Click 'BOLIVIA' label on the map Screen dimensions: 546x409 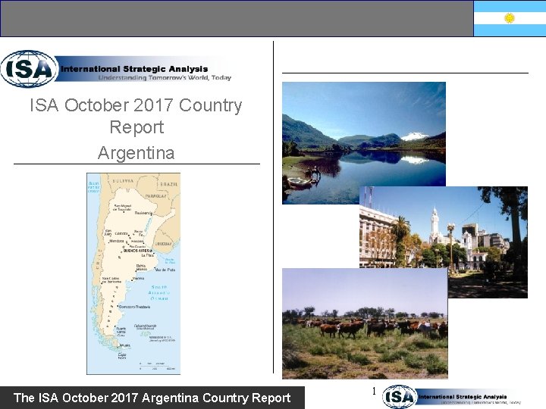[123, 181]
